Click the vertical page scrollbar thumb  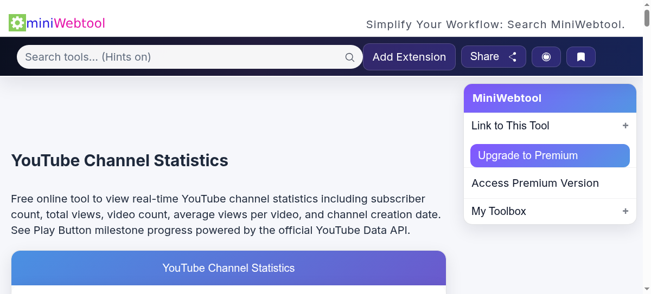coord(647,16)
